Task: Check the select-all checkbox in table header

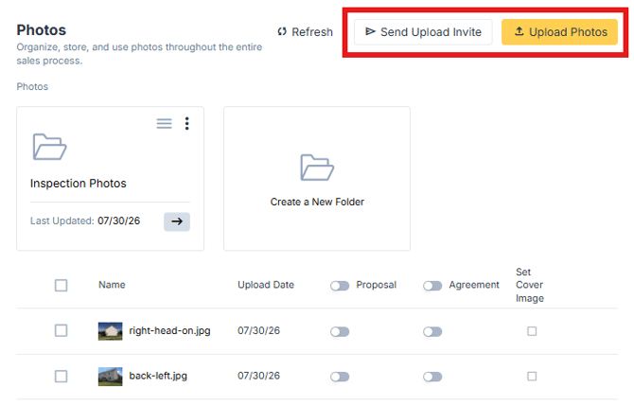Action: [x=62, y=286]
